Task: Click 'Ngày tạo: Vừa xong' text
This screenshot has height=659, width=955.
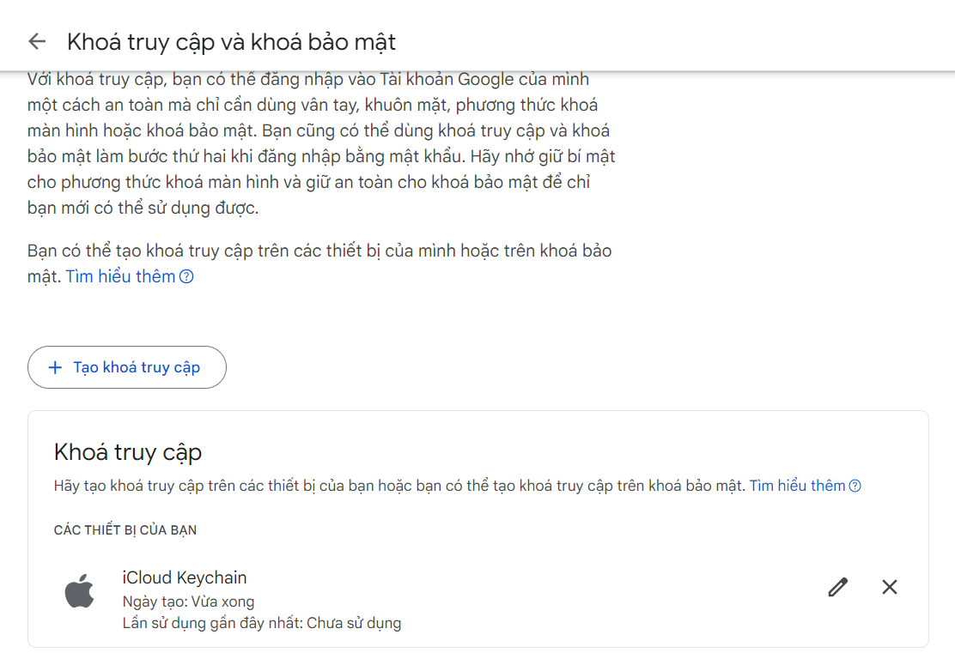Action: [x=188, y=602]
